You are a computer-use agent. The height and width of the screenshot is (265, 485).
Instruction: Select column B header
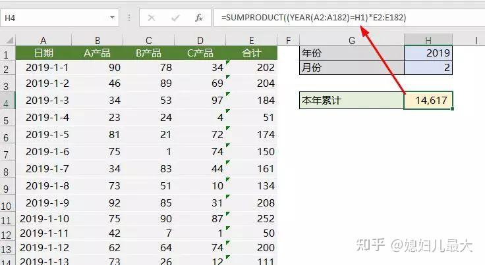click(x=97, y=40)
